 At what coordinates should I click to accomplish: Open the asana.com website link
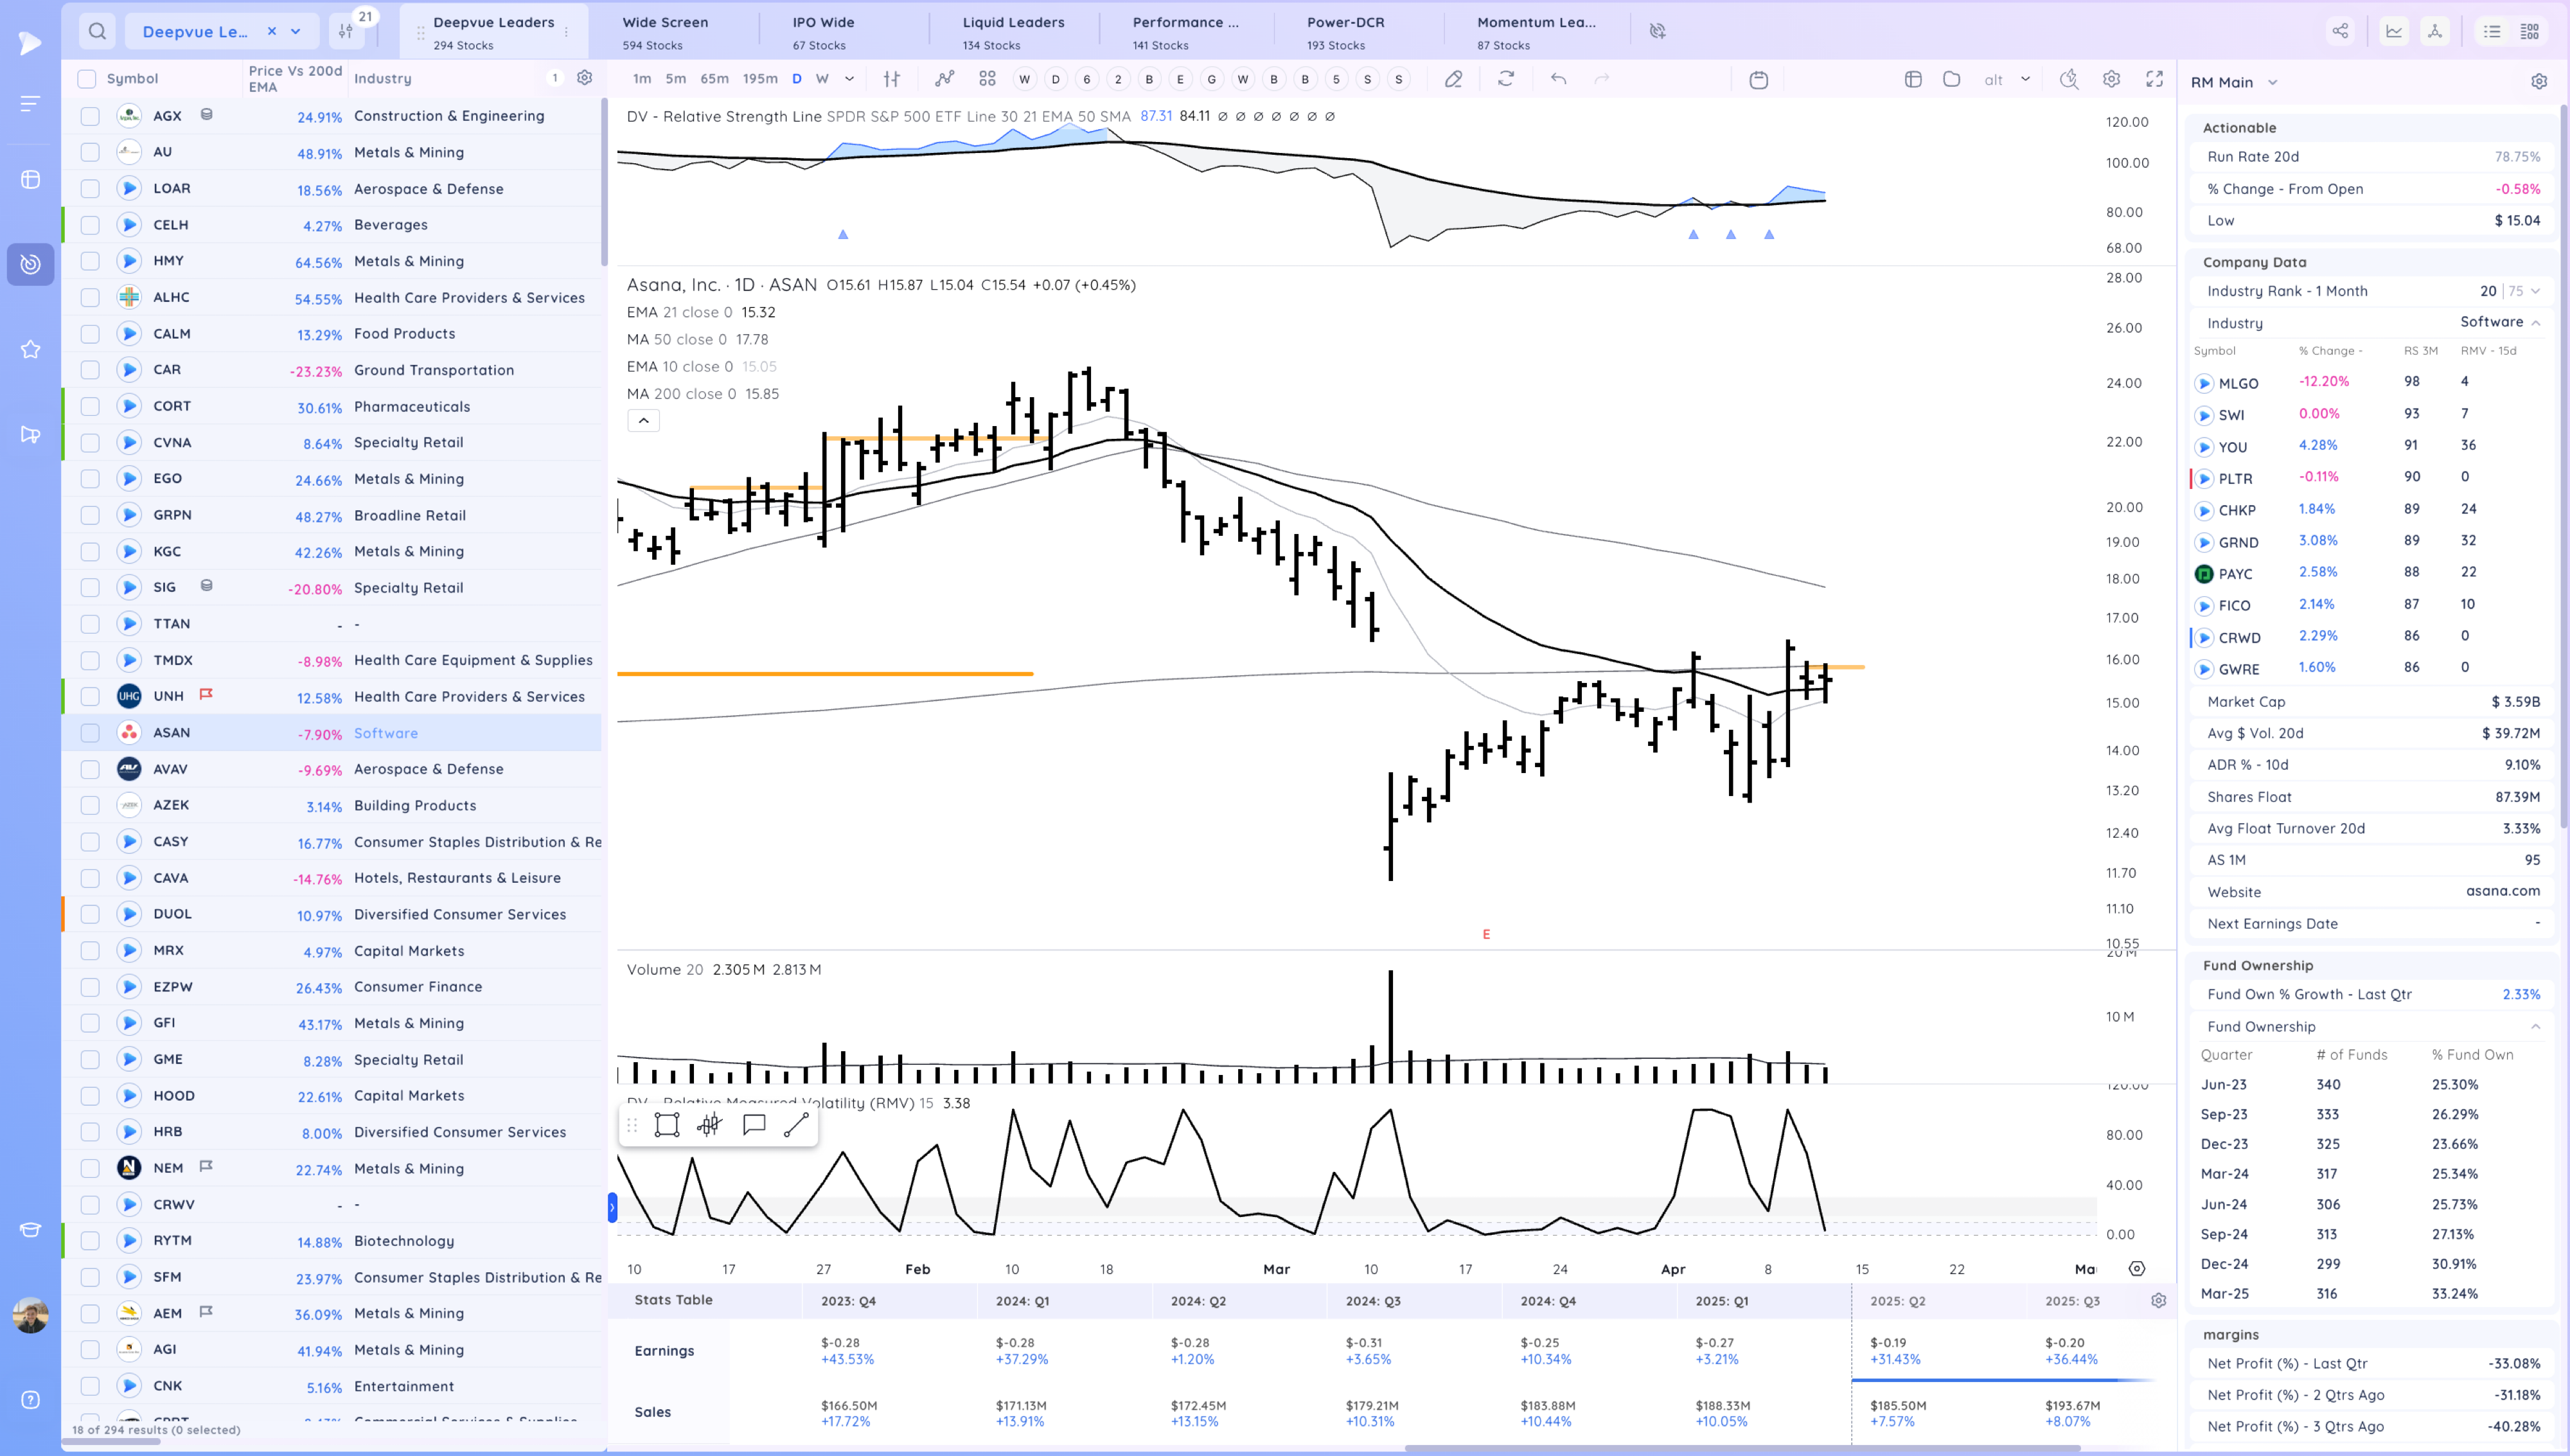click(x=2502, y=891)
